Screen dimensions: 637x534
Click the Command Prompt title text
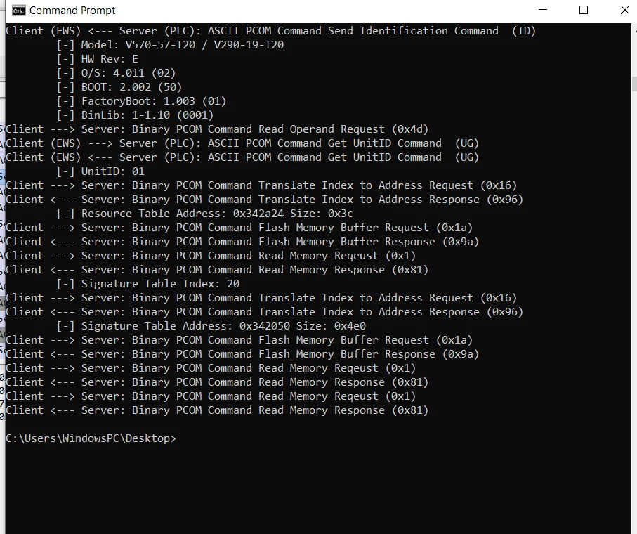click(x=72, y=11)
